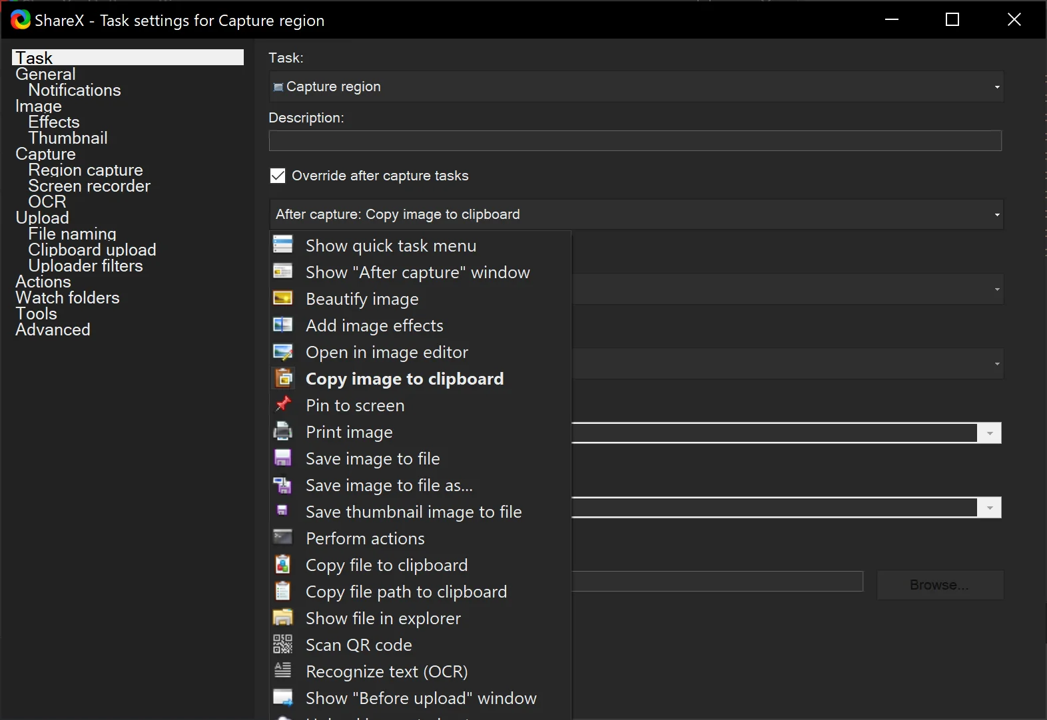Viewport: 1047px width, 720px height.
Task: Click the Show Before upload window icon
Action: point(283,697)
